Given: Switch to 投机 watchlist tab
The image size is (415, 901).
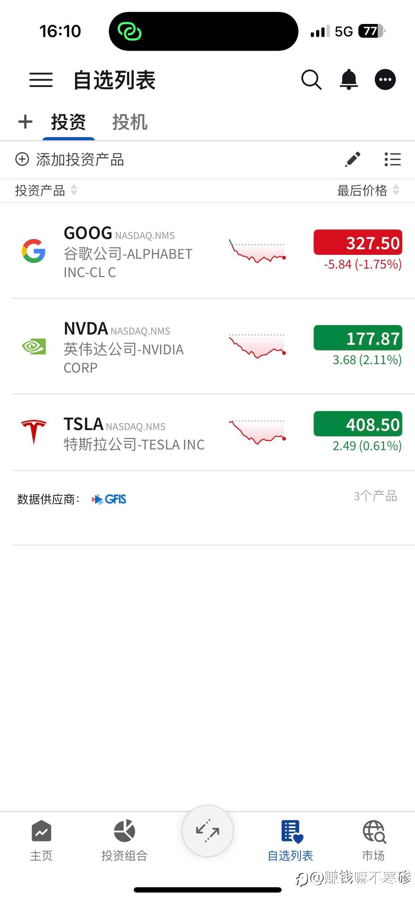Looking at the screenshot, I should [x=130, y=122].
